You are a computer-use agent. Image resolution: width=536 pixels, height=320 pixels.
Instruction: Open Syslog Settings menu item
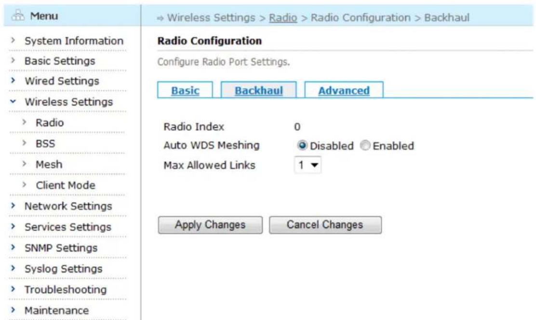pyautogui.click(x=63, y=269)
